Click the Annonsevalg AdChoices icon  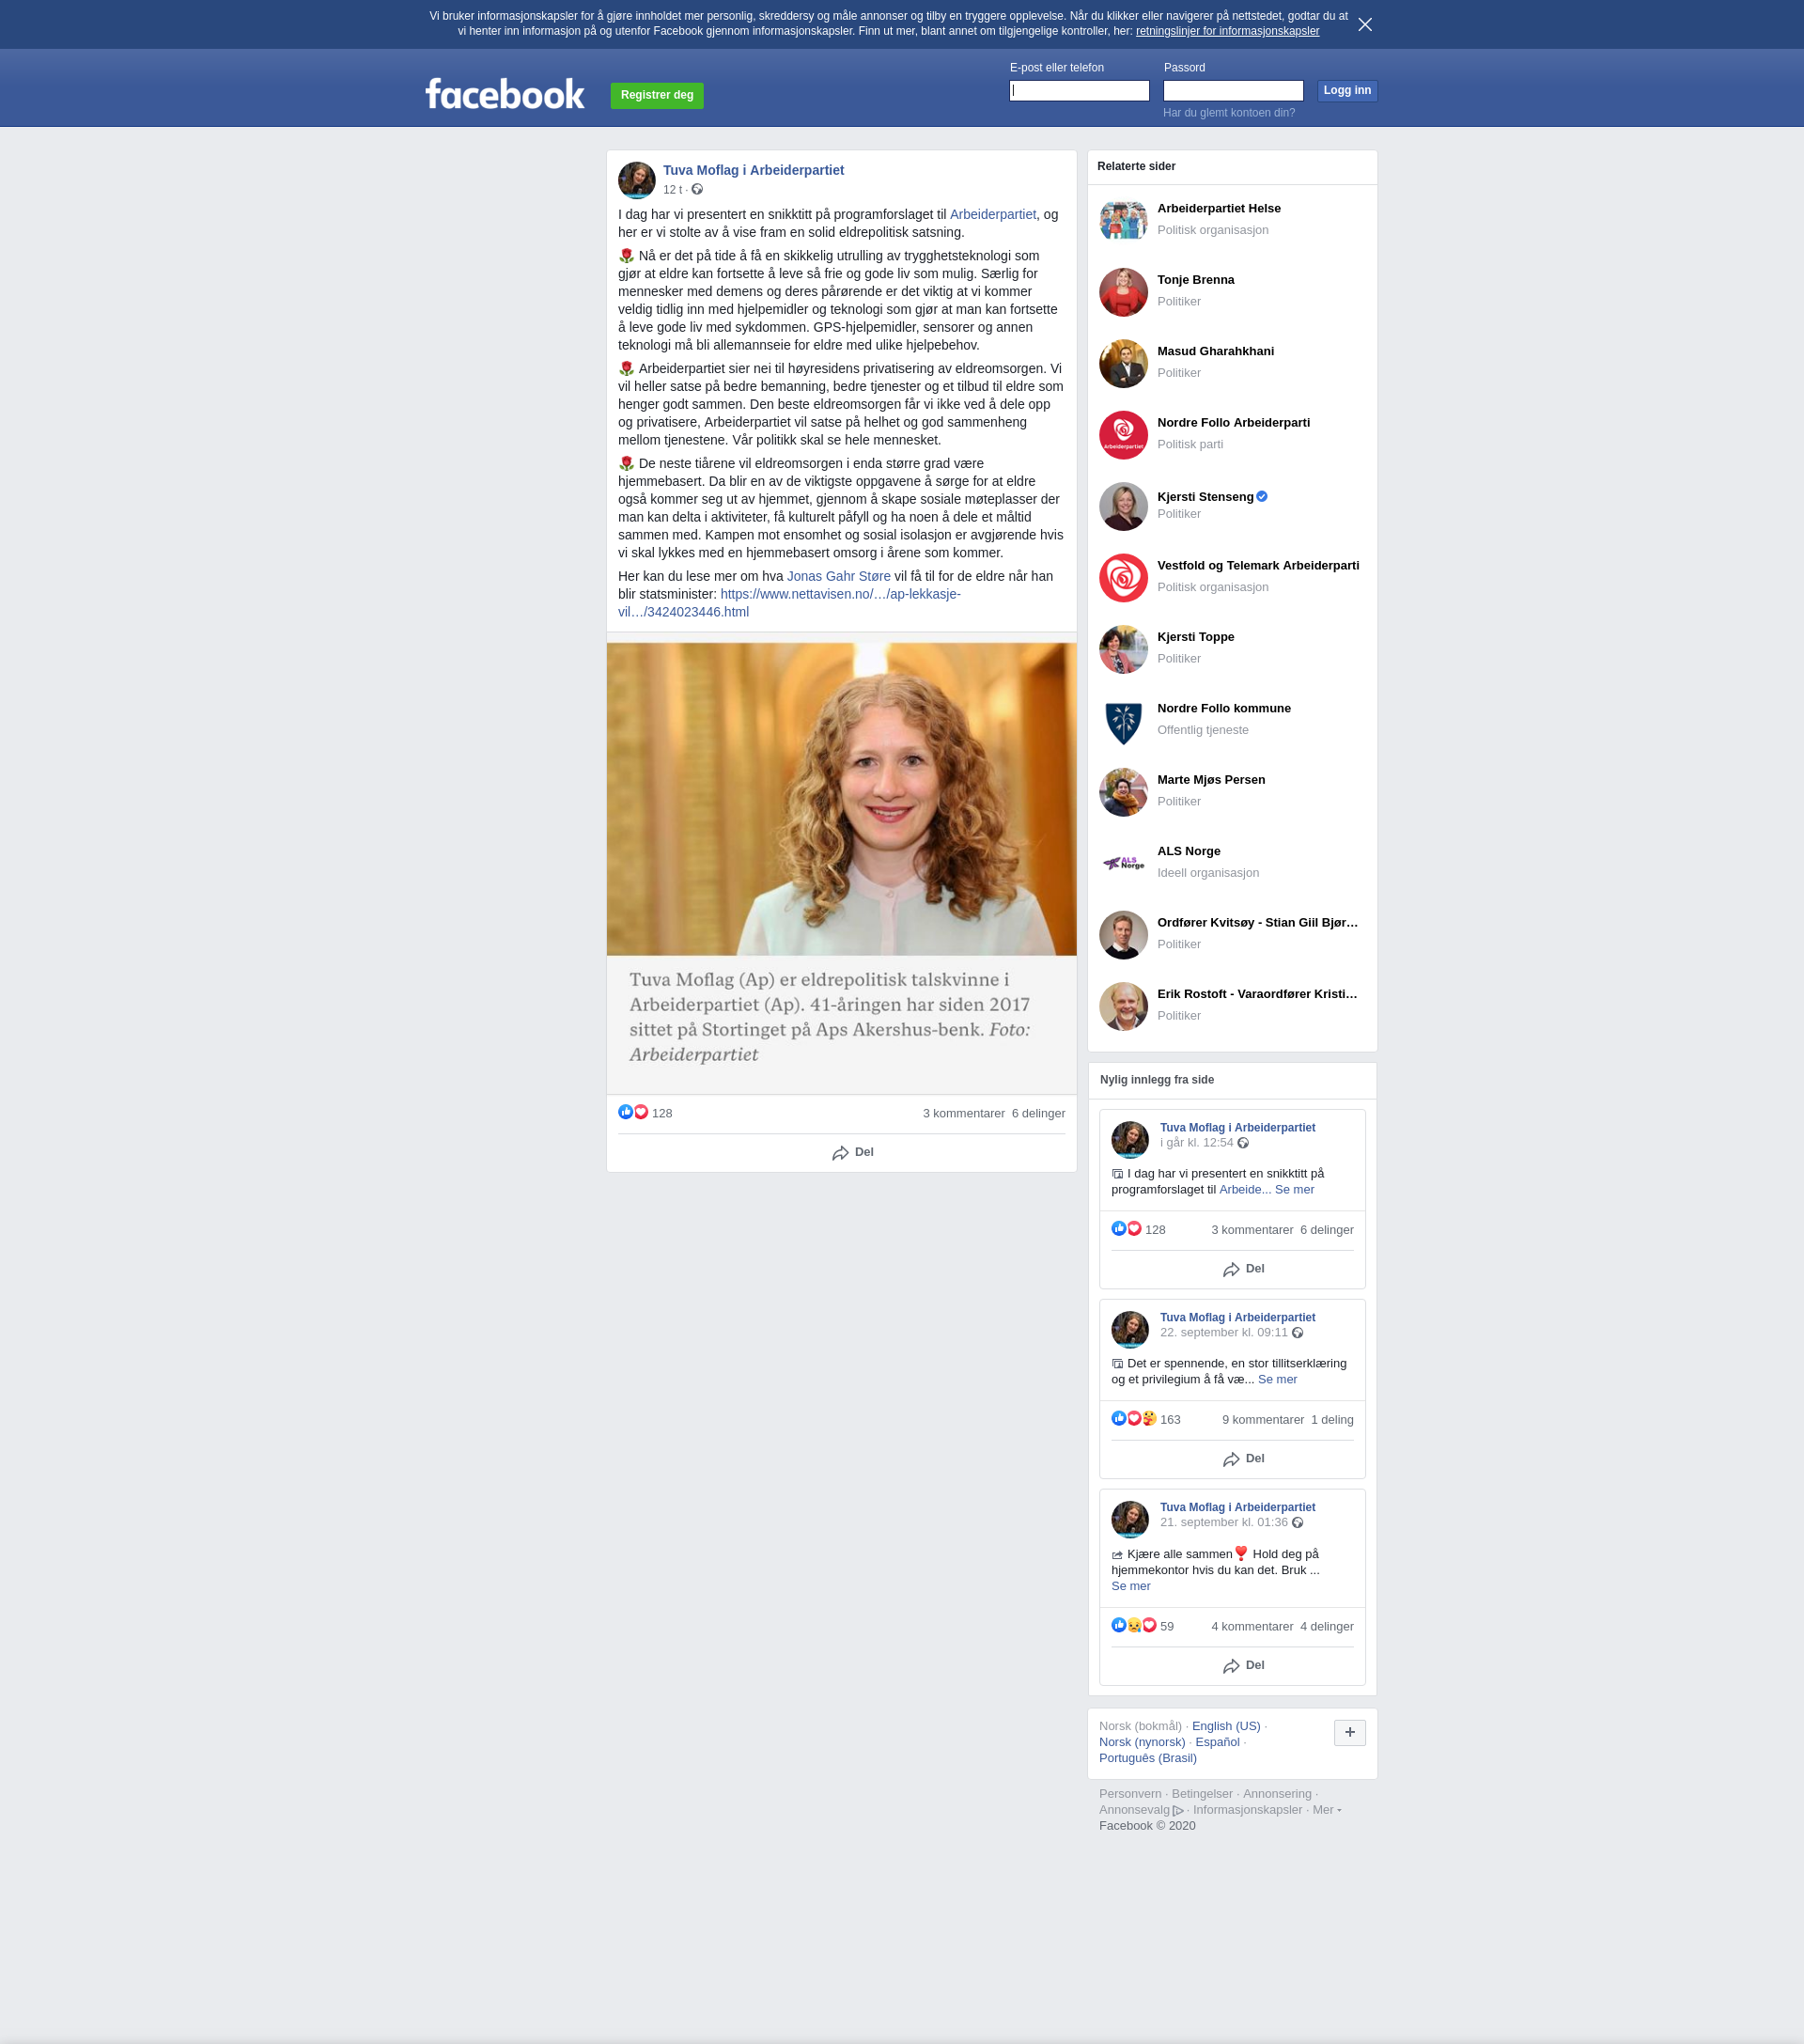(1178, 1811)
